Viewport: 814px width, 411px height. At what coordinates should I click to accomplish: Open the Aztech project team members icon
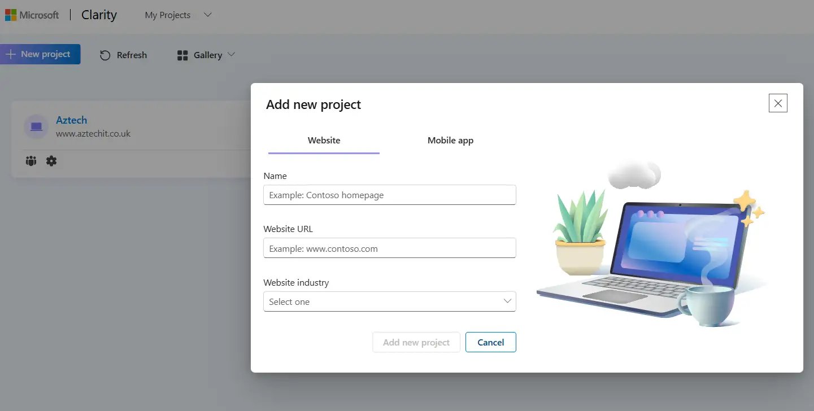(x=31, y=161)
